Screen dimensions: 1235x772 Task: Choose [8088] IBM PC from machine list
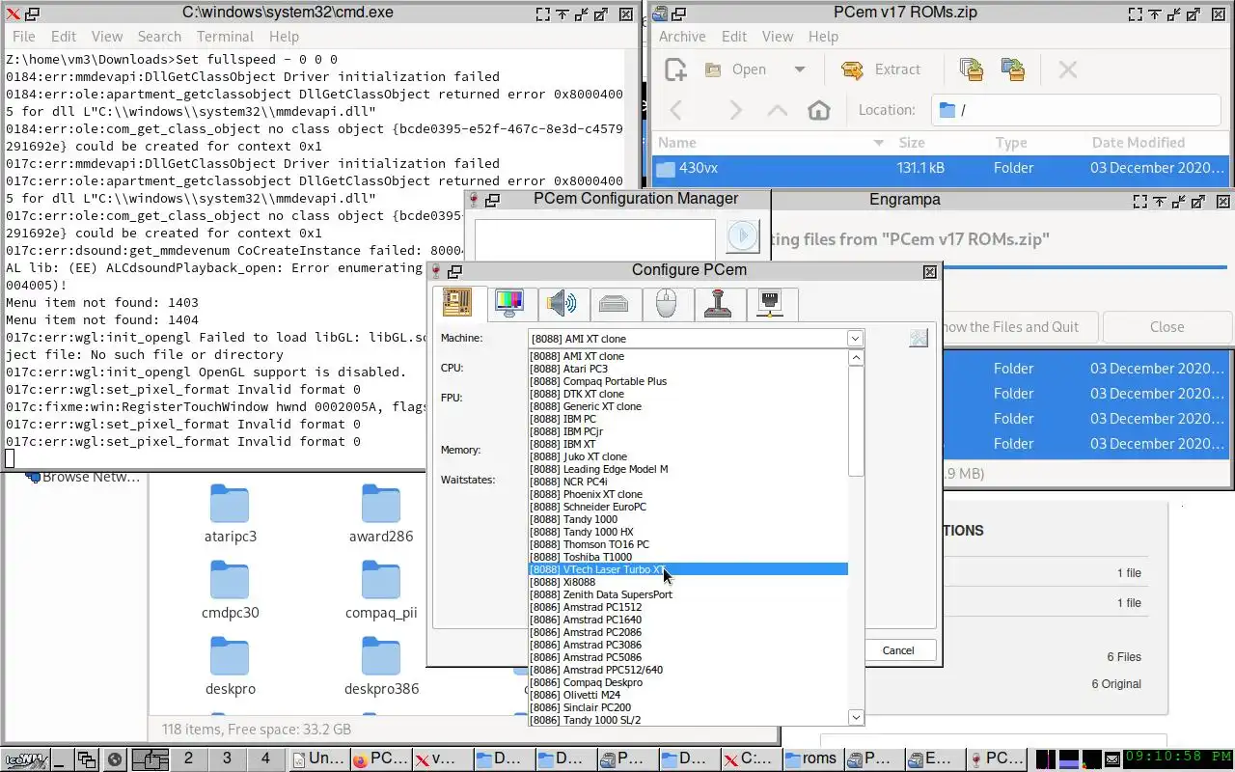(x=688, y=419)
